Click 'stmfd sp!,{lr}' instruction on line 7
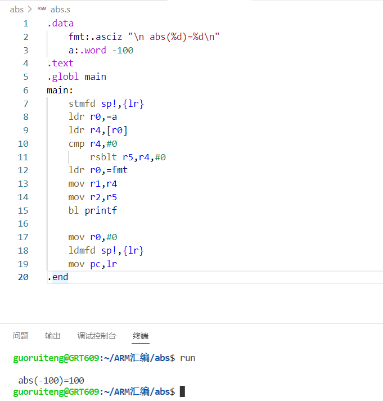This screenshot has width=383, height=401. (x=106, y=103)
